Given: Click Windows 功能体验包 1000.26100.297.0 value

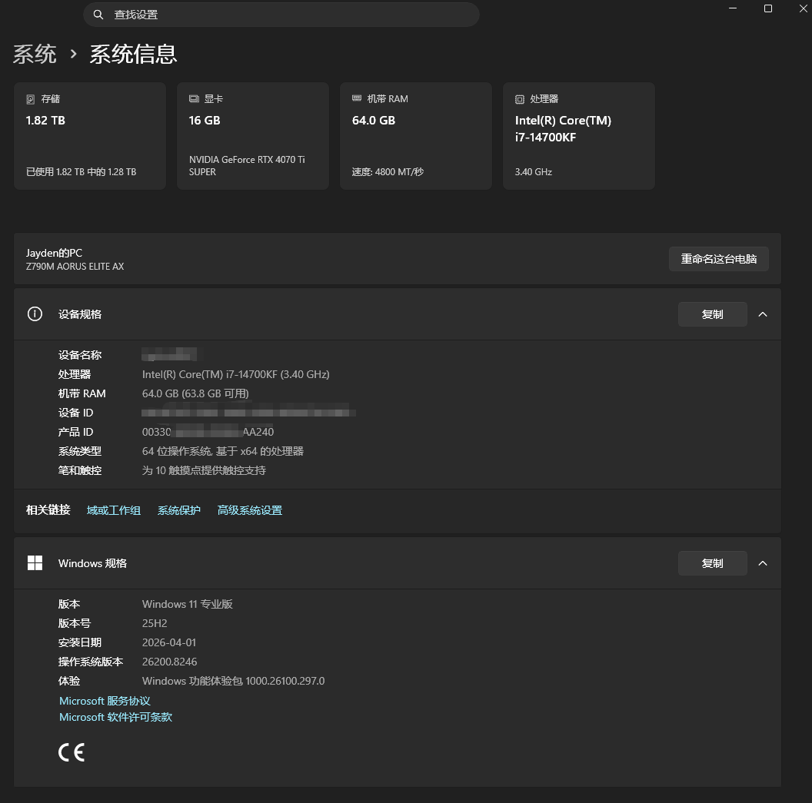Looking at the screenshot, I should 234,681.
